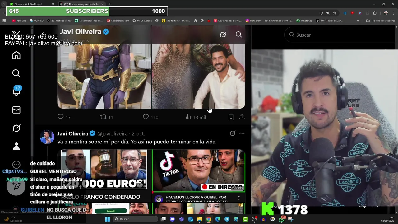Screen dimensions: 398x224
Task: Switch to Stream - Kick Dashboard tab
Action: [x=31, y=4]
